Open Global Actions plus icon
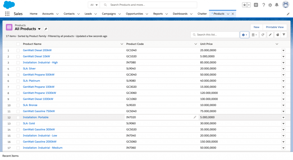The image size is (293, 160). (256, 5)
